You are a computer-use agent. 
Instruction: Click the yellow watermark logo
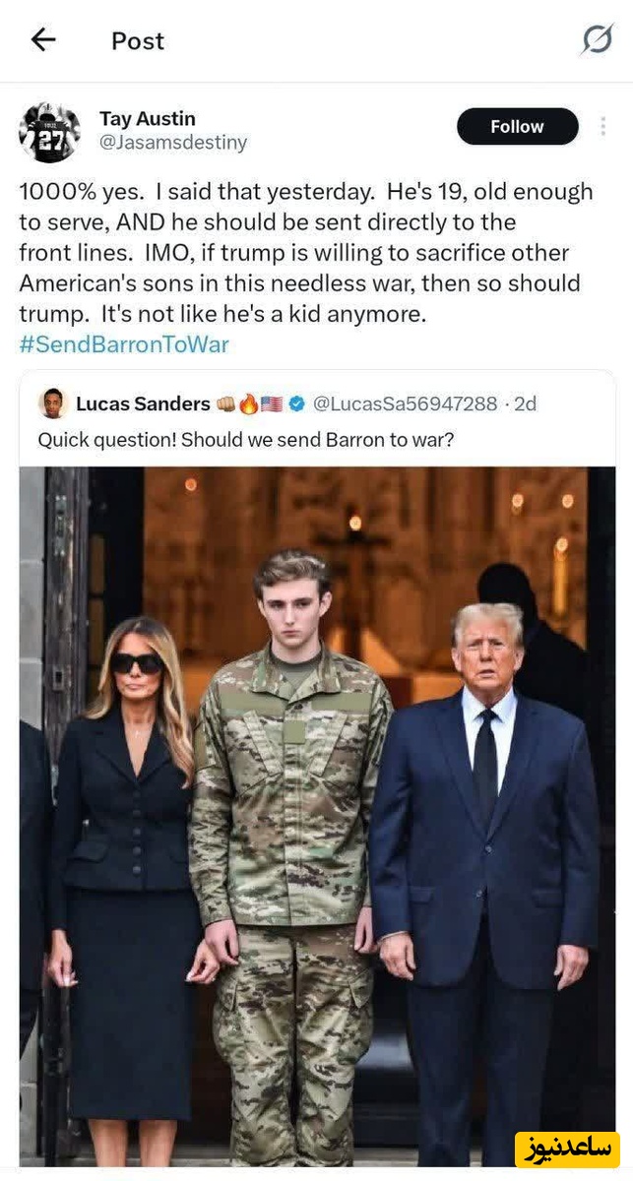click(x=566, y=1150)
